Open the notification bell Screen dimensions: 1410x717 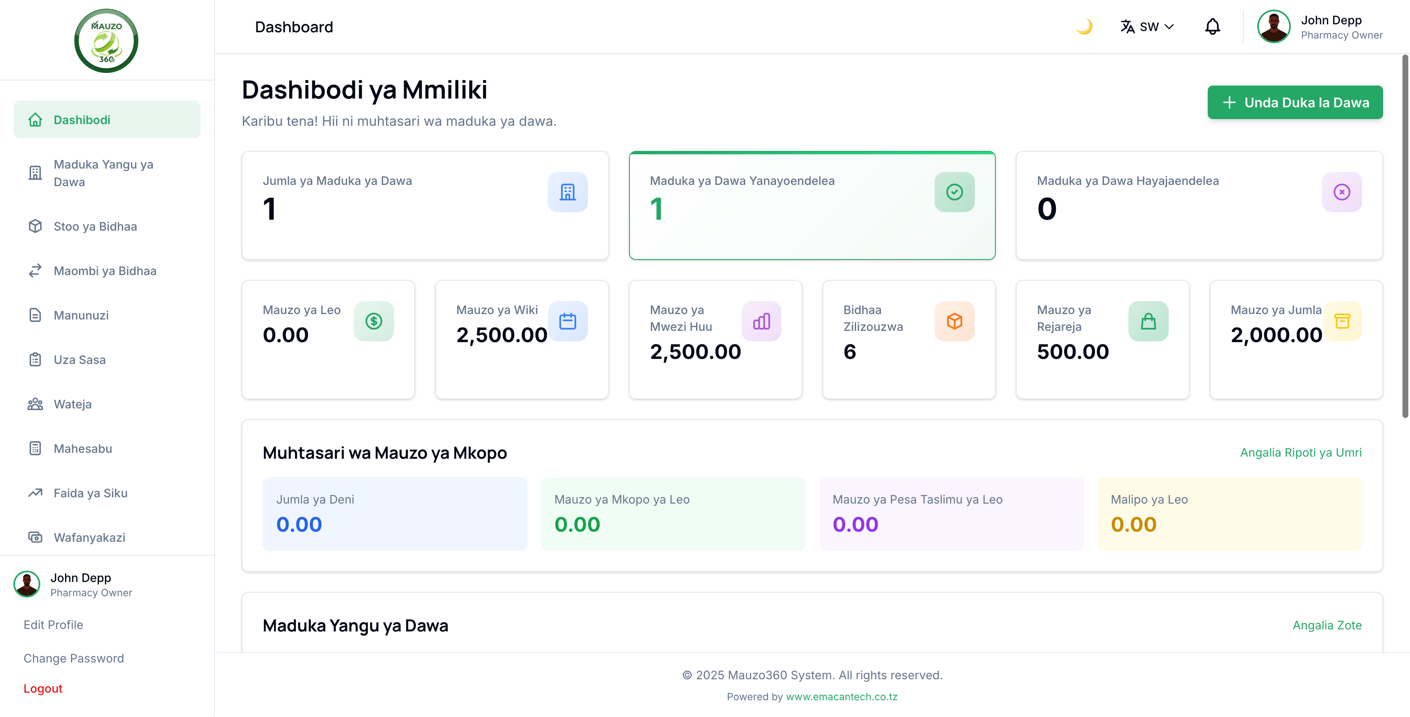(x=1212, y=26)
